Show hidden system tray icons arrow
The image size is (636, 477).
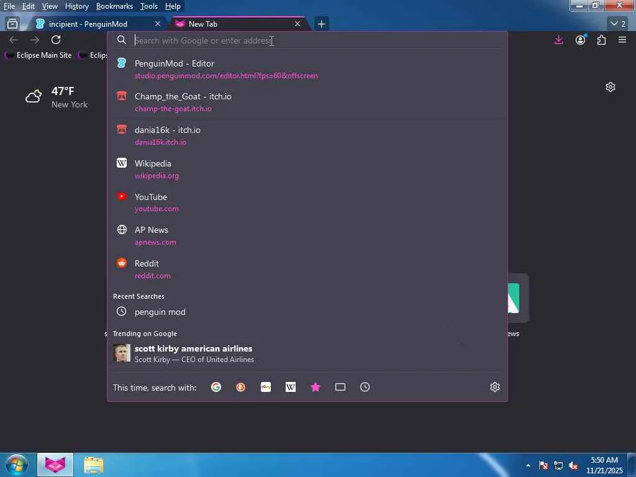528,465
